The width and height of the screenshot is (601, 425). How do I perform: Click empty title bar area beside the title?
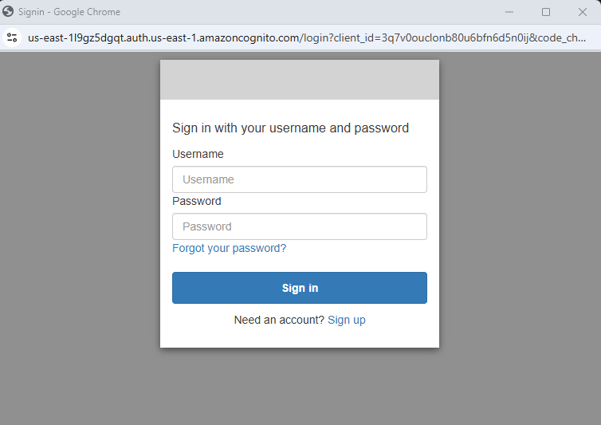click(x=307, y=12)
